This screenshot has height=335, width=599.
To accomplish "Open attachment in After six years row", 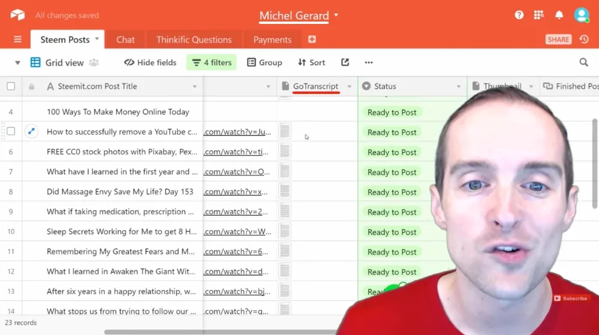I will click(285, 291).
